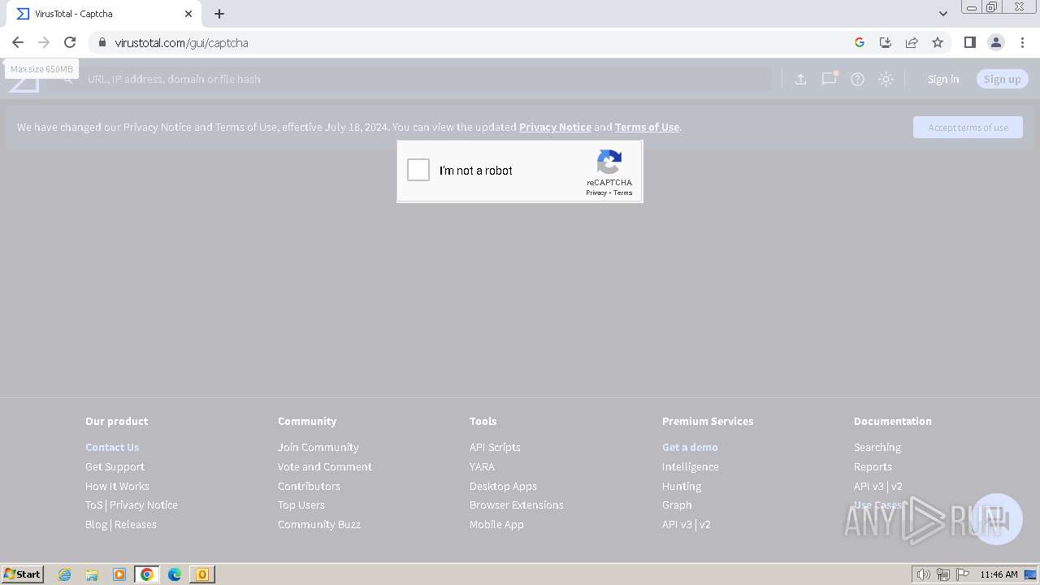
Task: Click the install app icon in address bar
Action: click(886, 42)
